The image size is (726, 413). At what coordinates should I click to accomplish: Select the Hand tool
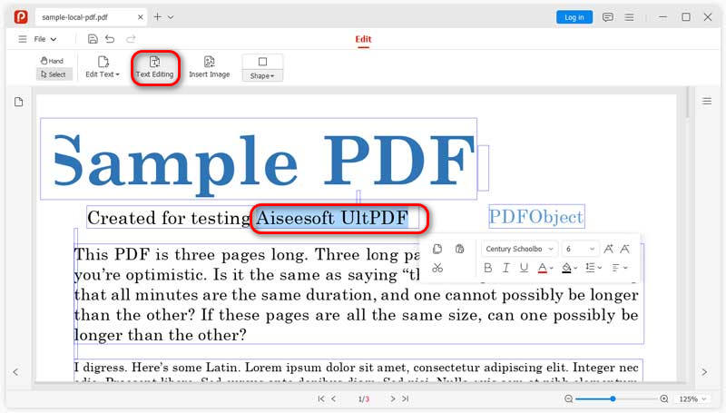click(53, 61)
